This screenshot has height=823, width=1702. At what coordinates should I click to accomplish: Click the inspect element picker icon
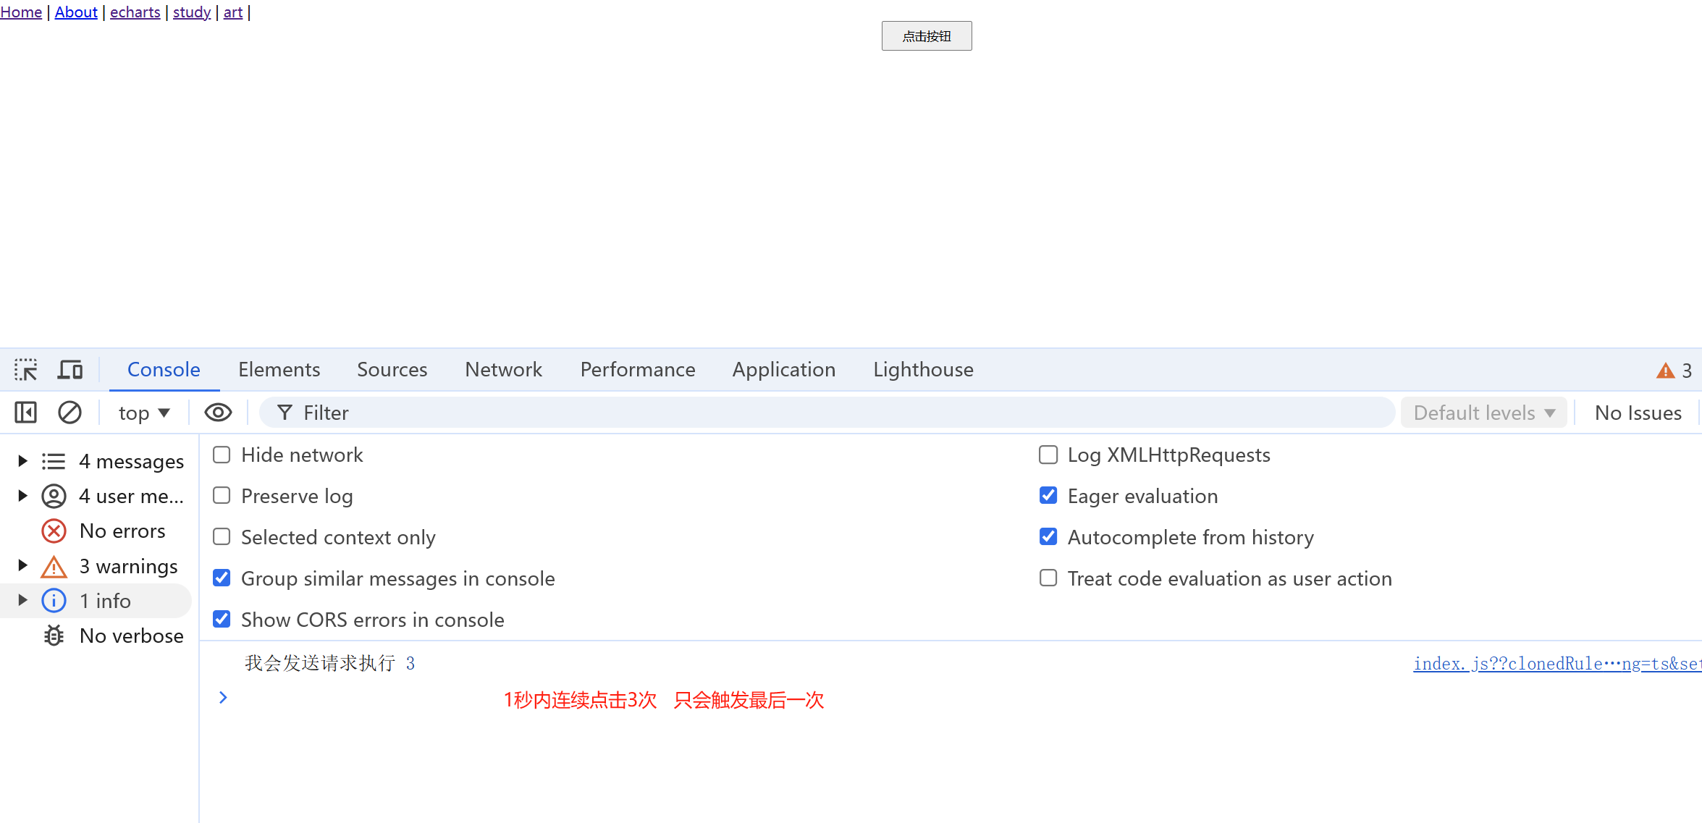26,370
